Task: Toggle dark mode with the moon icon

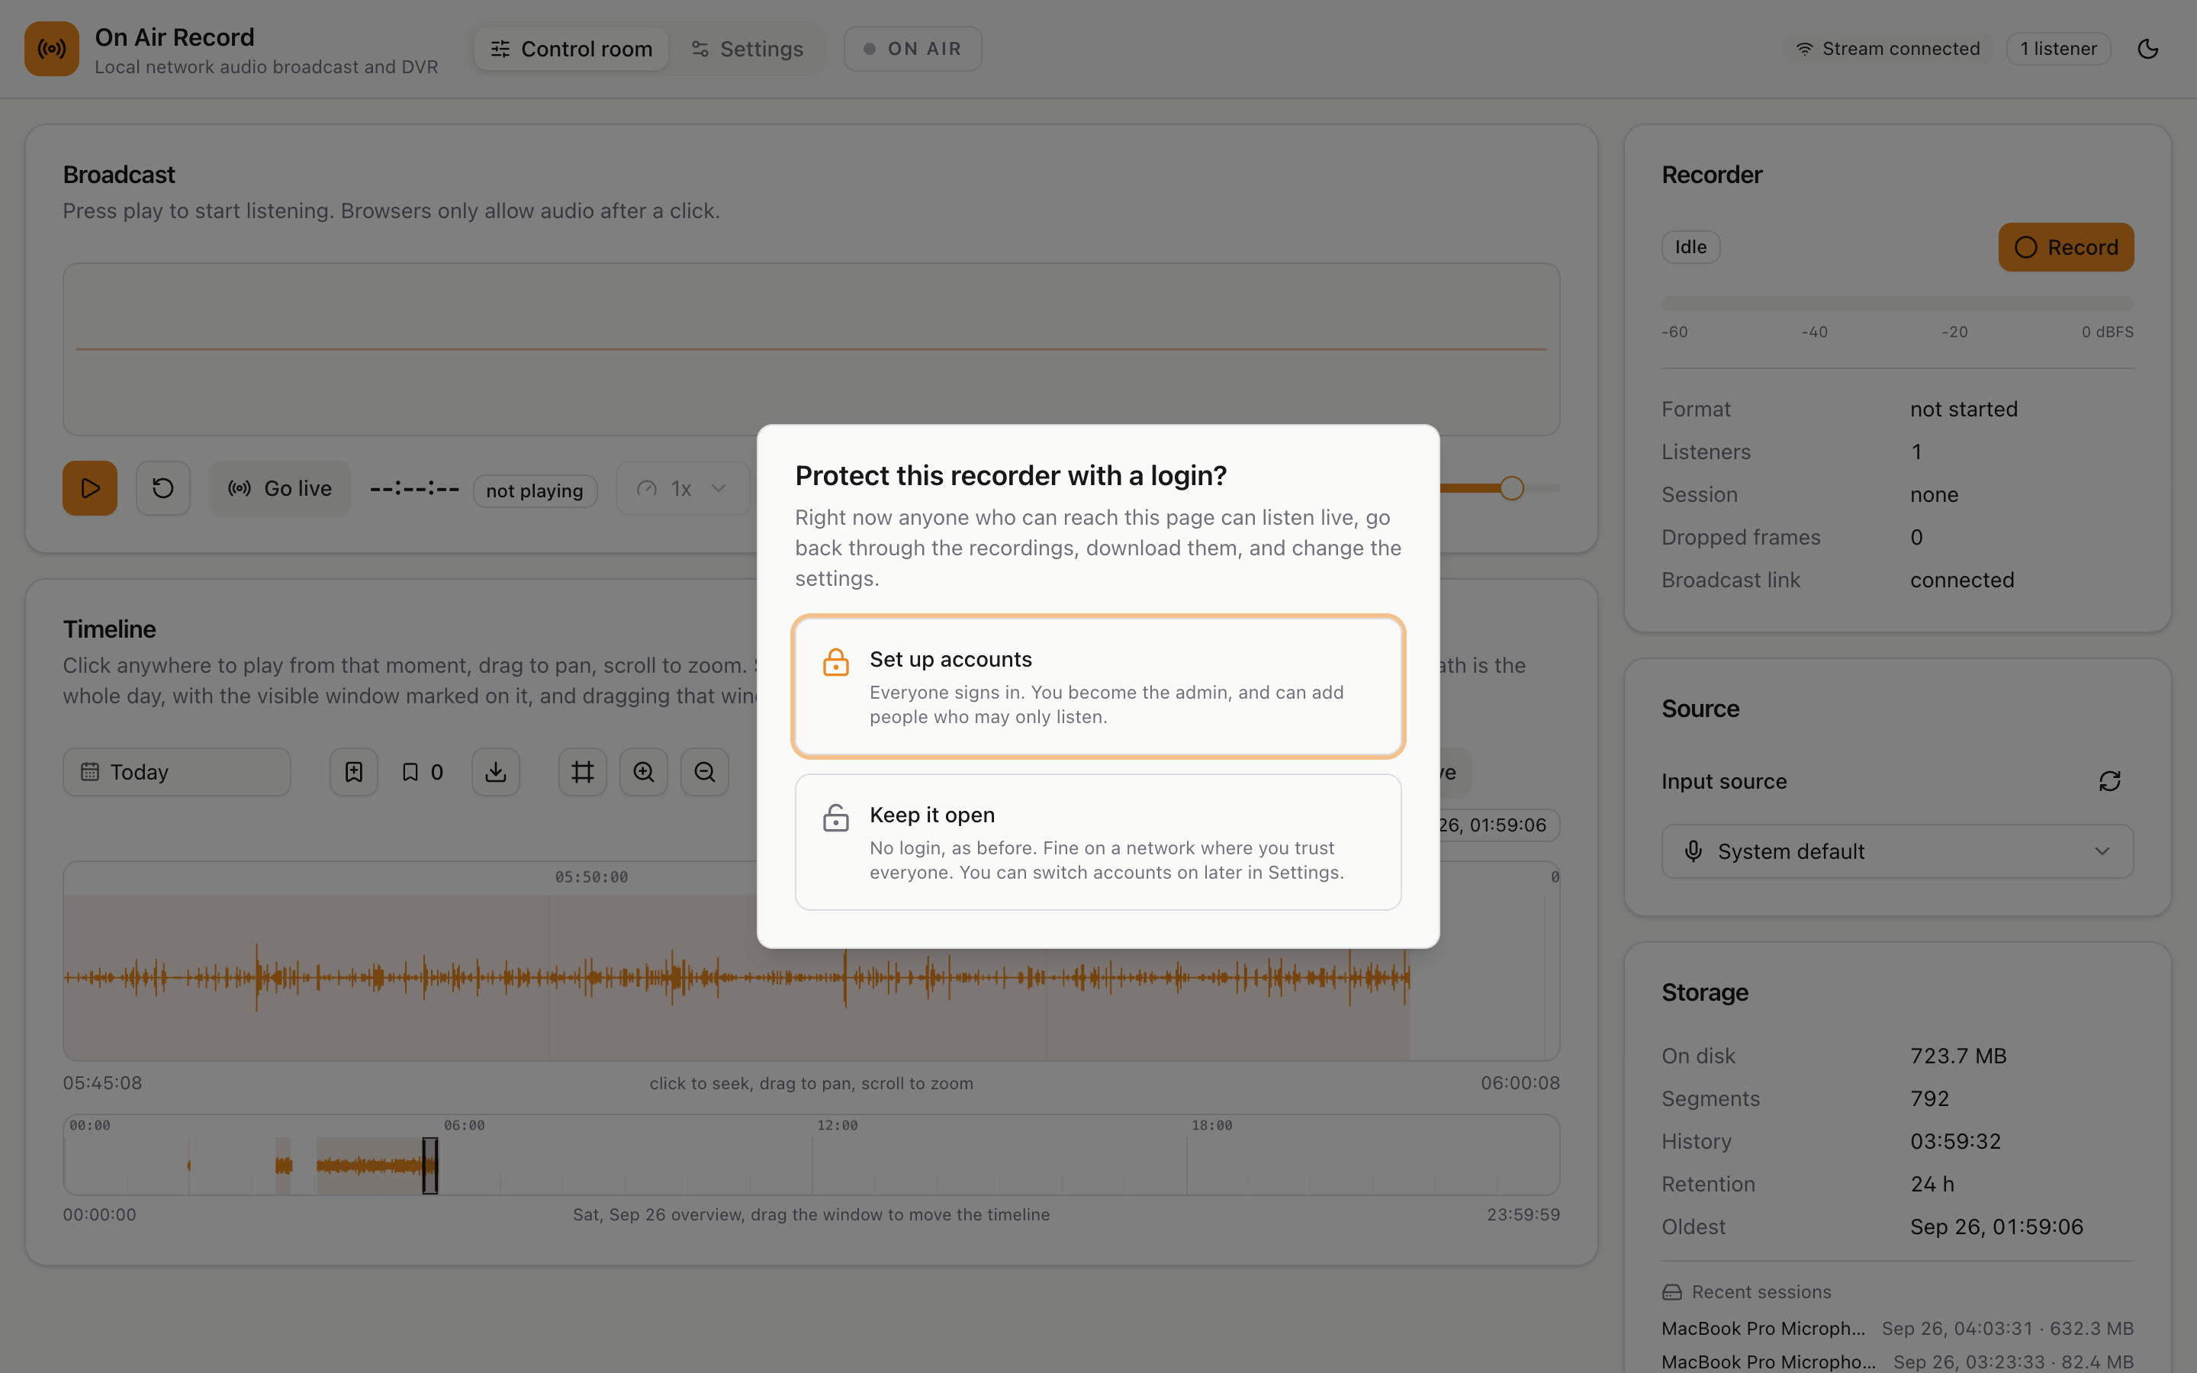Action: (2147, 49)
